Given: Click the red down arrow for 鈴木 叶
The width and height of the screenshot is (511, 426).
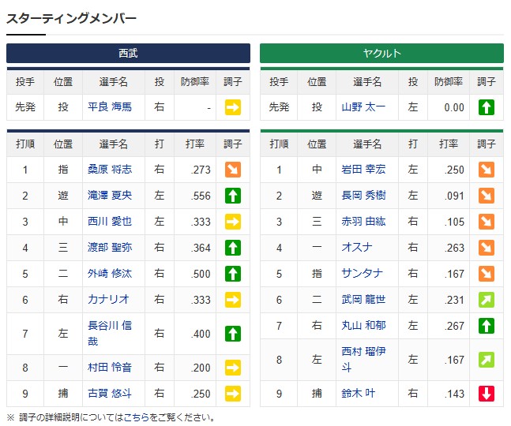Looking at the screenshot, I should [487, 394].
